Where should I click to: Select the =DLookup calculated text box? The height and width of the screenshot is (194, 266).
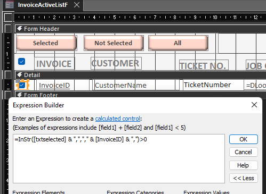[255, 85]
